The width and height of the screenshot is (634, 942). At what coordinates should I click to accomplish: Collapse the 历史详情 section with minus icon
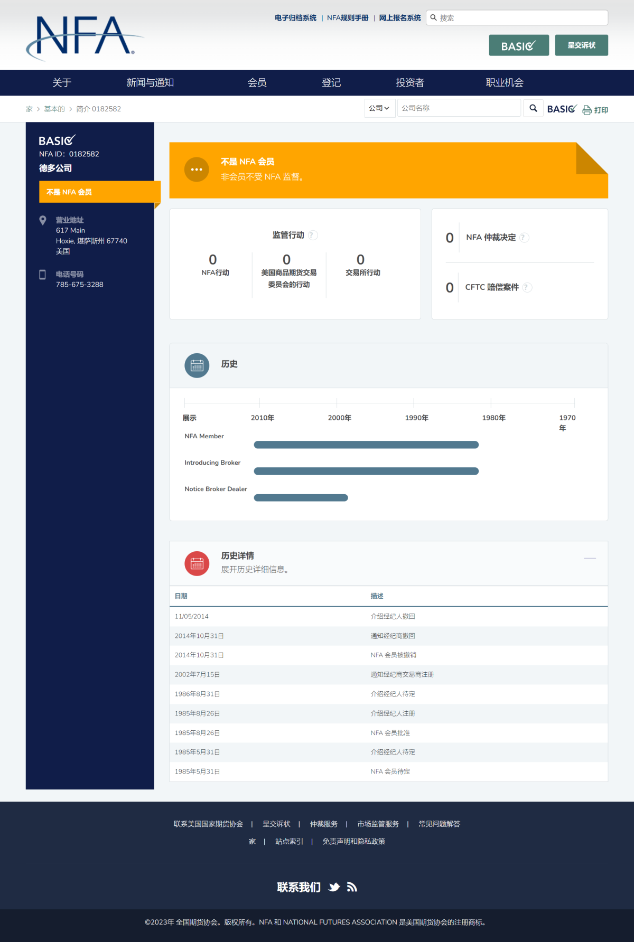(x=590, y=558)
